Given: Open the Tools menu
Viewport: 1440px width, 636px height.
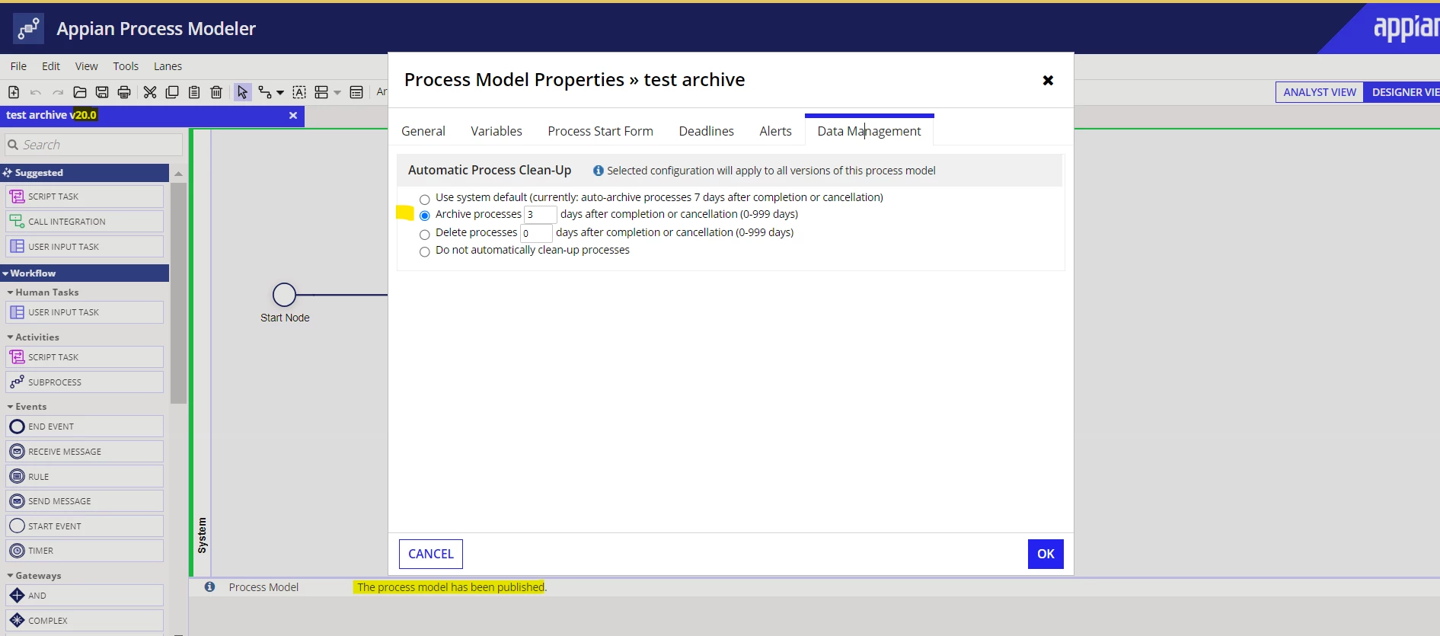Looking at the screenshot, I should tap(126, 66).
